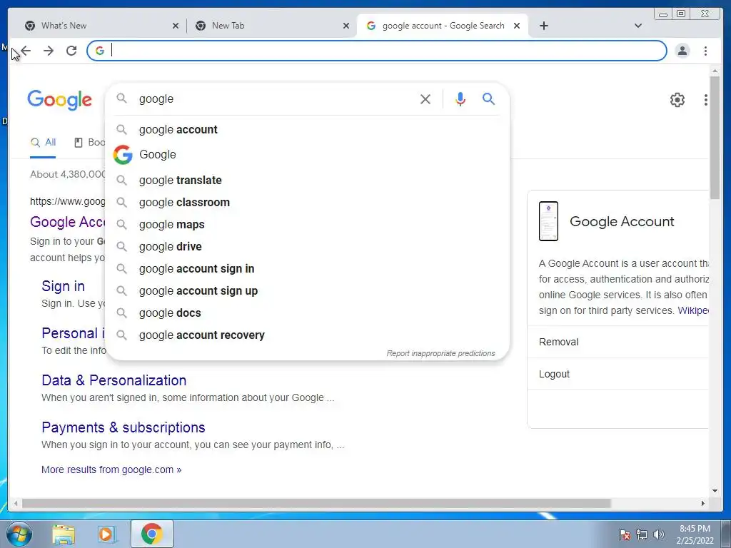Pick suggestion google account sign in

click(x=308, y=268)
